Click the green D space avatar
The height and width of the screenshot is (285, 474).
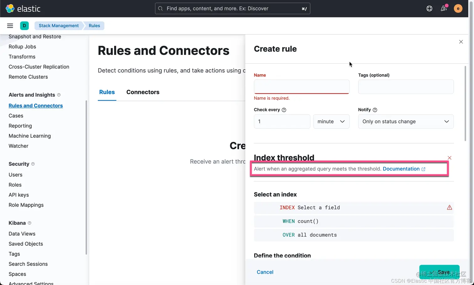pos(24,26)
